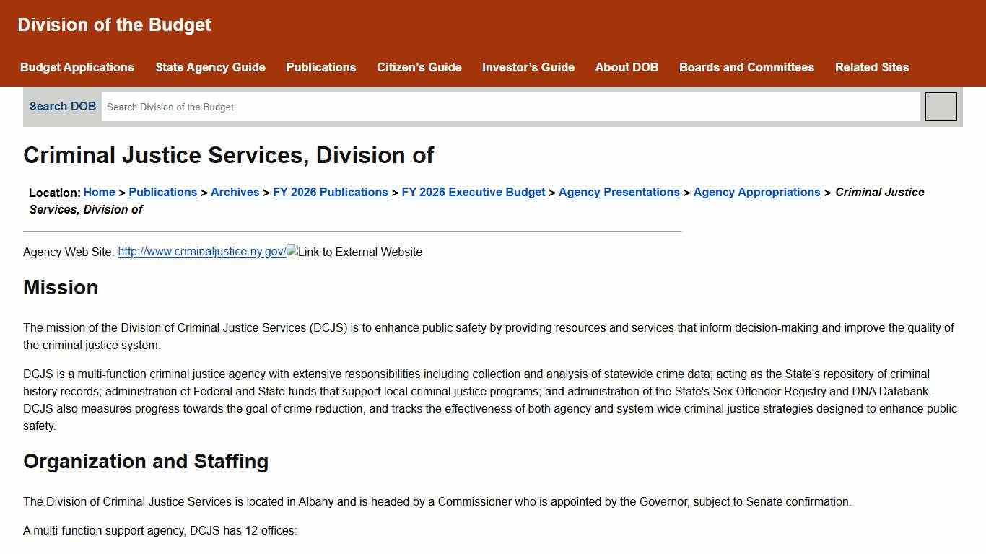The width and height of the screenshot is (986, 554).
Task: Click the search submit button icon
Action: click(x=941, y=106)
